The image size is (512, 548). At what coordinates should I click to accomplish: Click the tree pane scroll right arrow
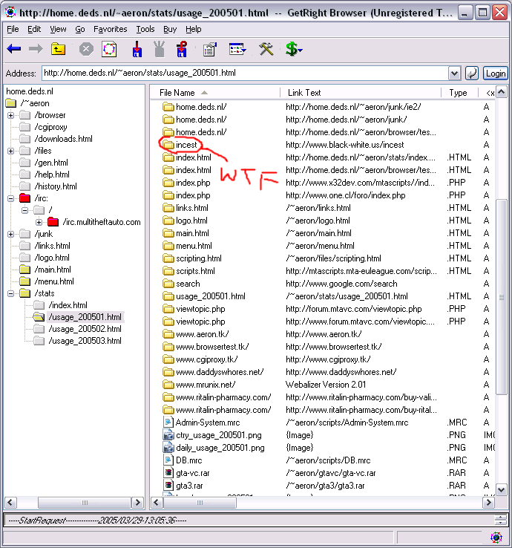pos(137,503)
